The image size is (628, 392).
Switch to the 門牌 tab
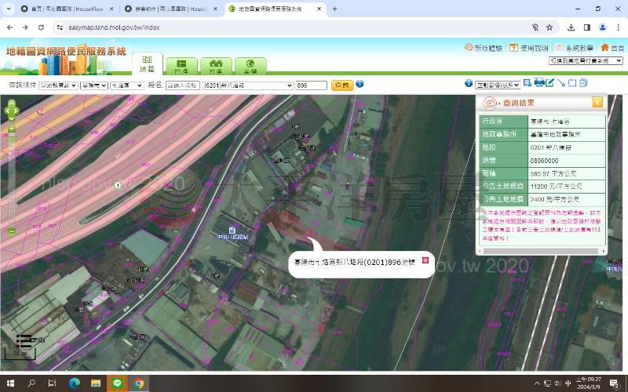[x=181, y=66]
